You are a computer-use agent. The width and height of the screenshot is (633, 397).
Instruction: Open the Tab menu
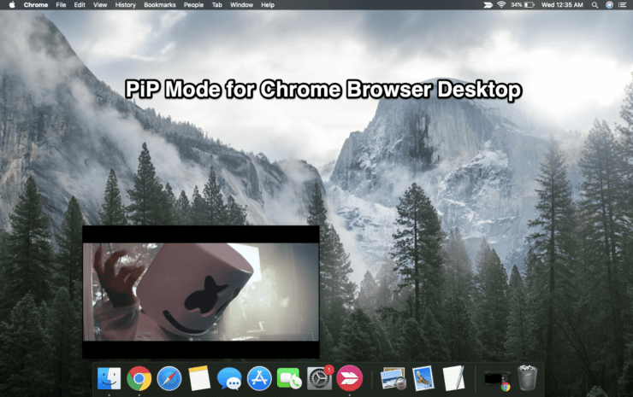(x=217, y=5)
